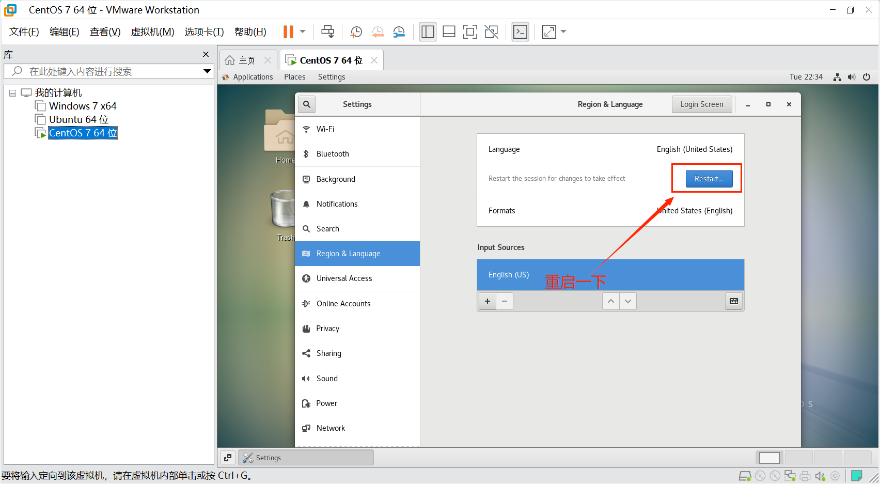Image resolution: width=880 pixels, height=484 pixels.
Task: Open the Language row setting
Action: tap(610, 149)
